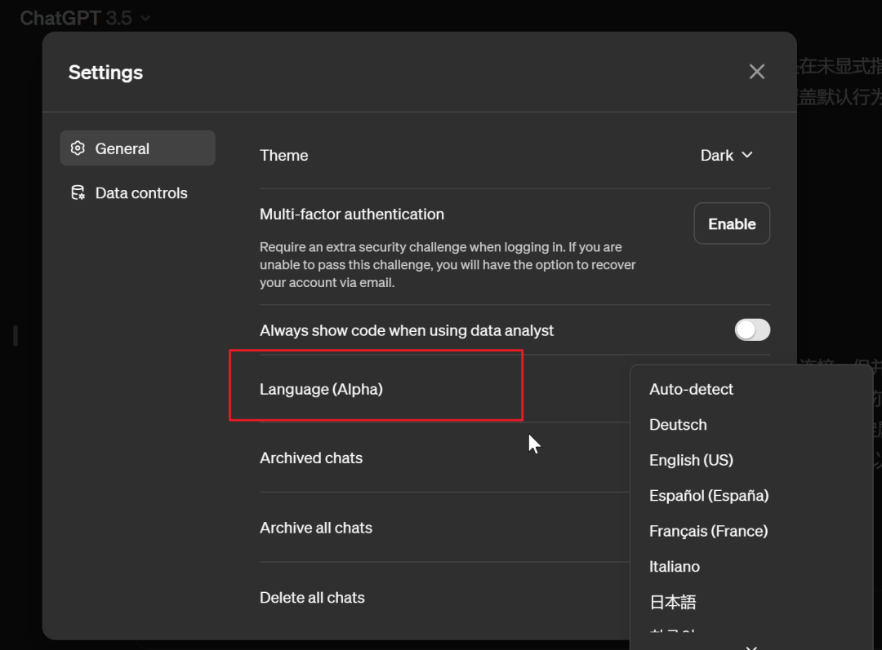This screenshot has width=882, height=650.
Task: Open the ChatGPT 3.5 model selector
Action: click(x=86, y=18)
